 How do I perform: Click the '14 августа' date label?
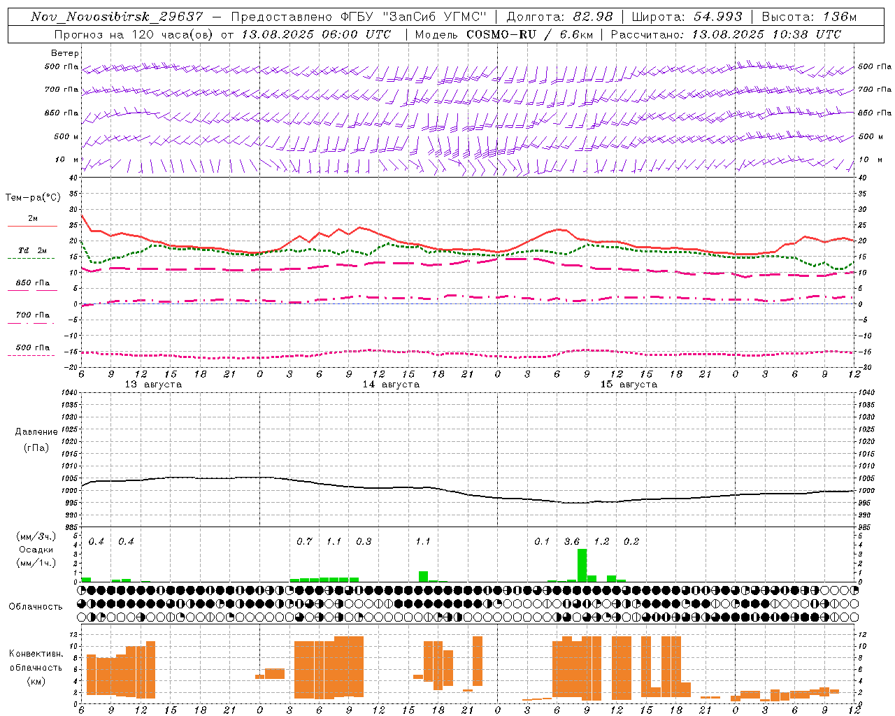pos(391,385)
